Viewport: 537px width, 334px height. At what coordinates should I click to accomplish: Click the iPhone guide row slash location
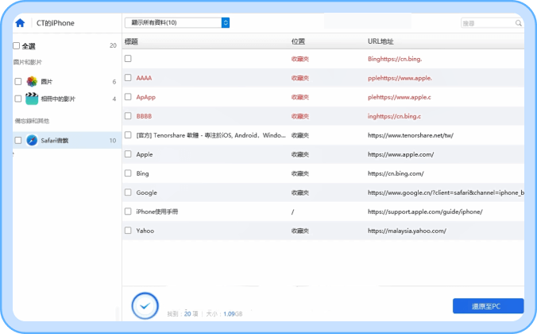click(292, 212)
